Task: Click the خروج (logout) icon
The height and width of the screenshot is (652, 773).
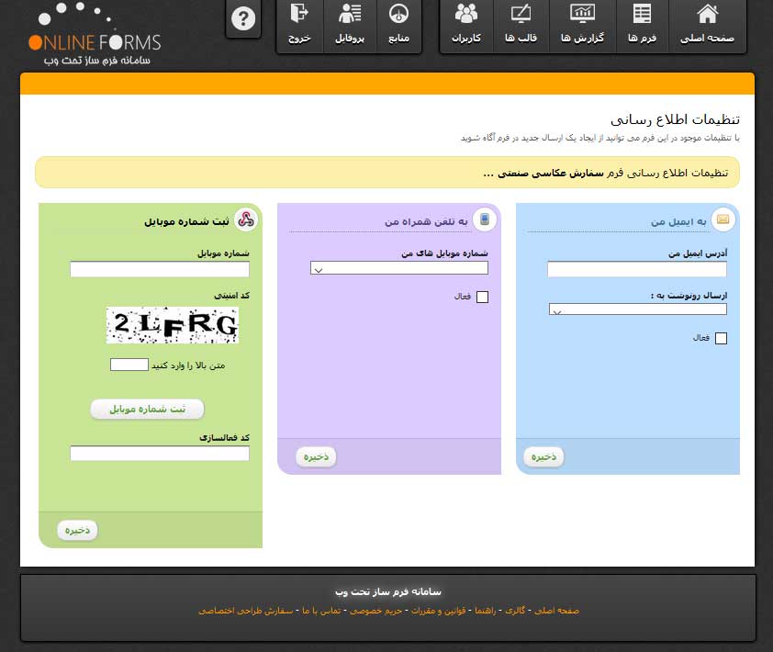Action: pyautogui.click(x=299, y=25)
